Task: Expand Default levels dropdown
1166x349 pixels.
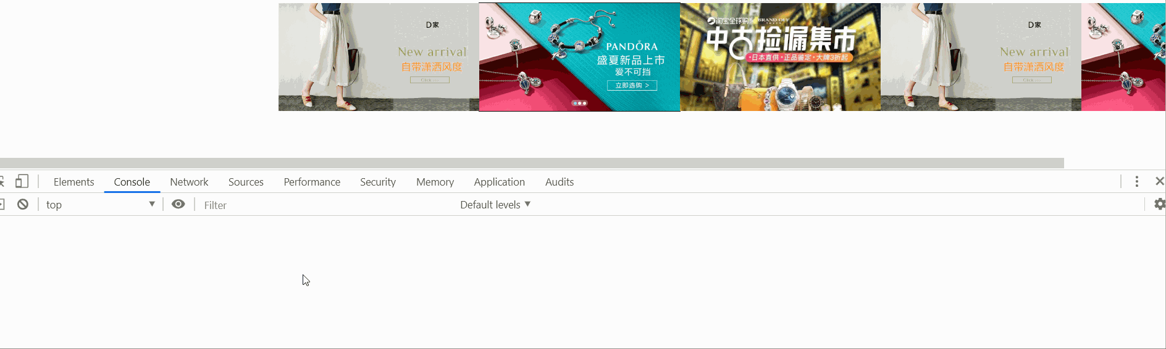Action: 495,205
